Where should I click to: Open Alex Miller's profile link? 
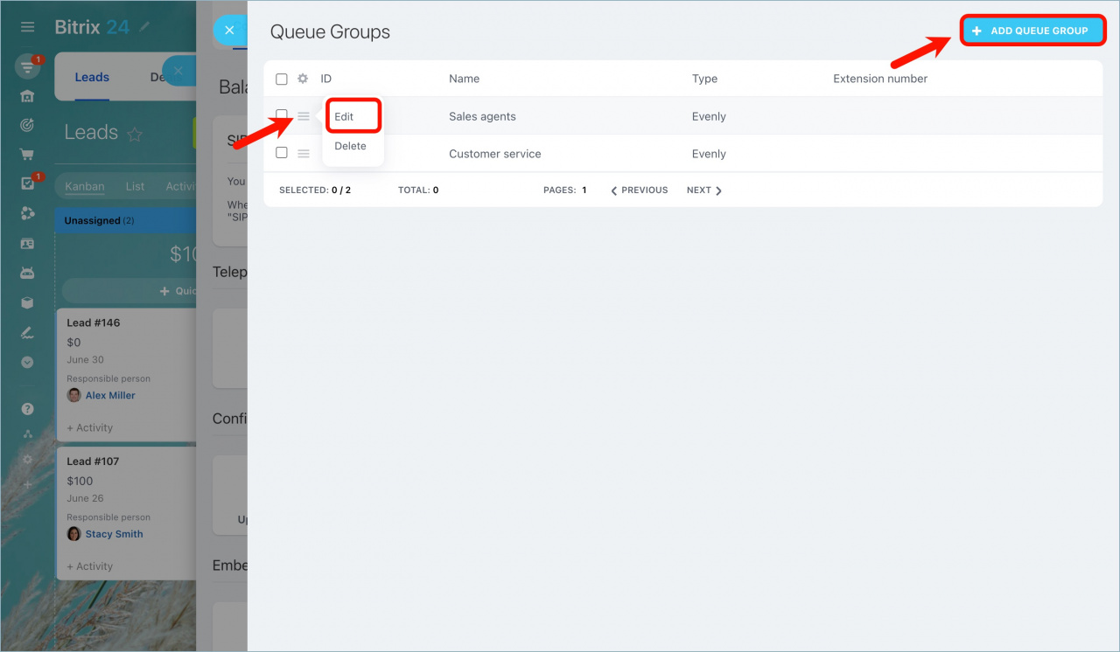pyautogui.click(x=110, y=395)
